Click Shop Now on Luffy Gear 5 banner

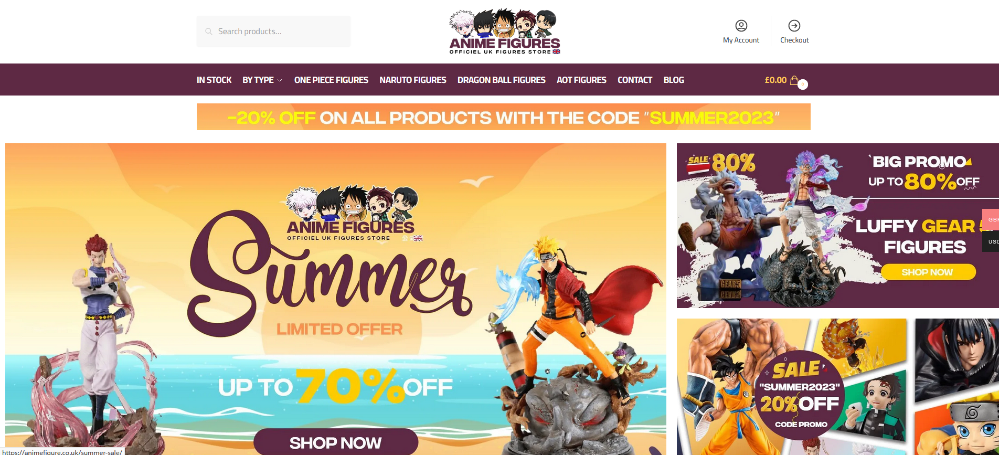(928, 272)
